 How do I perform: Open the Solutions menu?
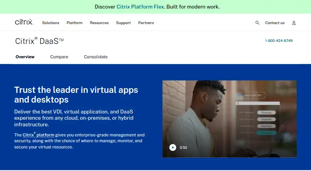[x=51, y=23]
